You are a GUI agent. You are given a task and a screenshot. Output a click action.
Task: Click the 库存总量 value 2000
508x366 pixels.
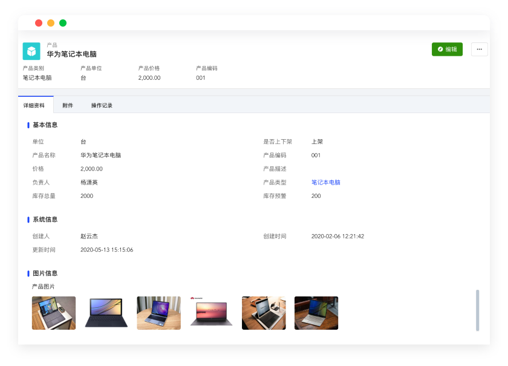pyautogui.click(x=87, y=196)
